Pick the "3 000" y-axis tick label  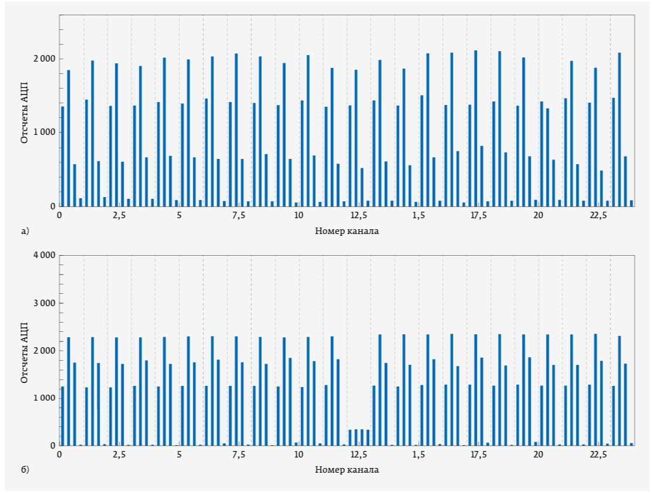pyautogui.click(x=45, y=303)
